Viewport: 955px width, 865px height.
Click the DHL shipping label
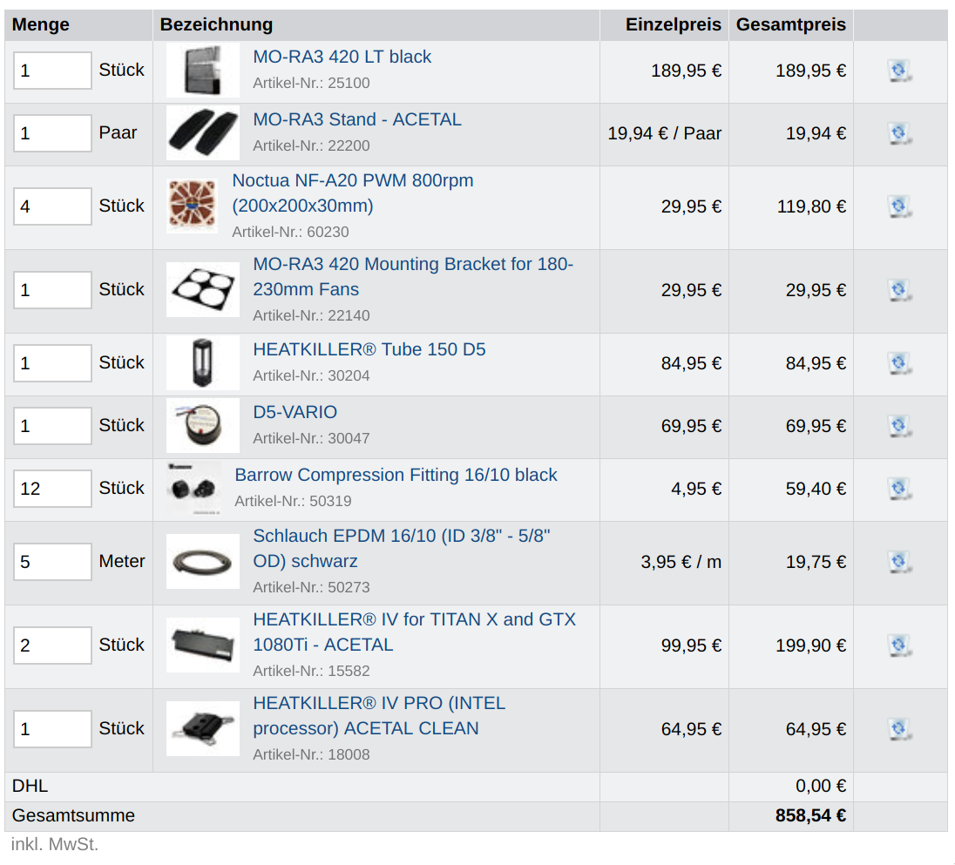(30, 786)
